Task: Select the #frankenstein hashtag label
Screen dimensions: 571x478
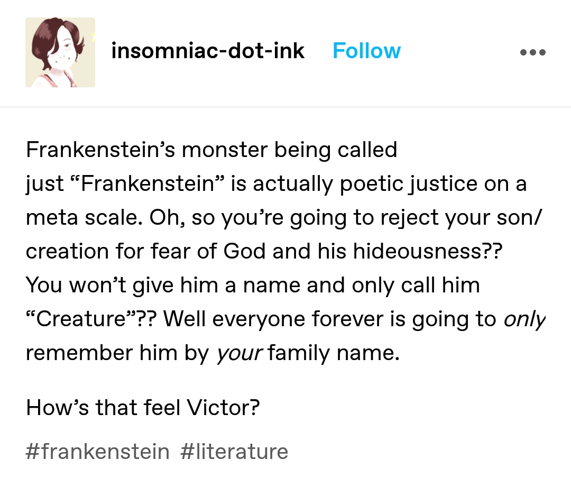Action: (x=97, y=452)
